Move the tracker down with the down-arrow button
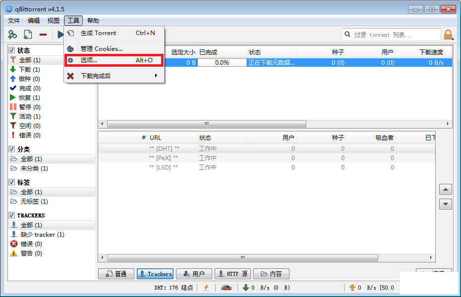The image size is (461, 297). point(446,204)
